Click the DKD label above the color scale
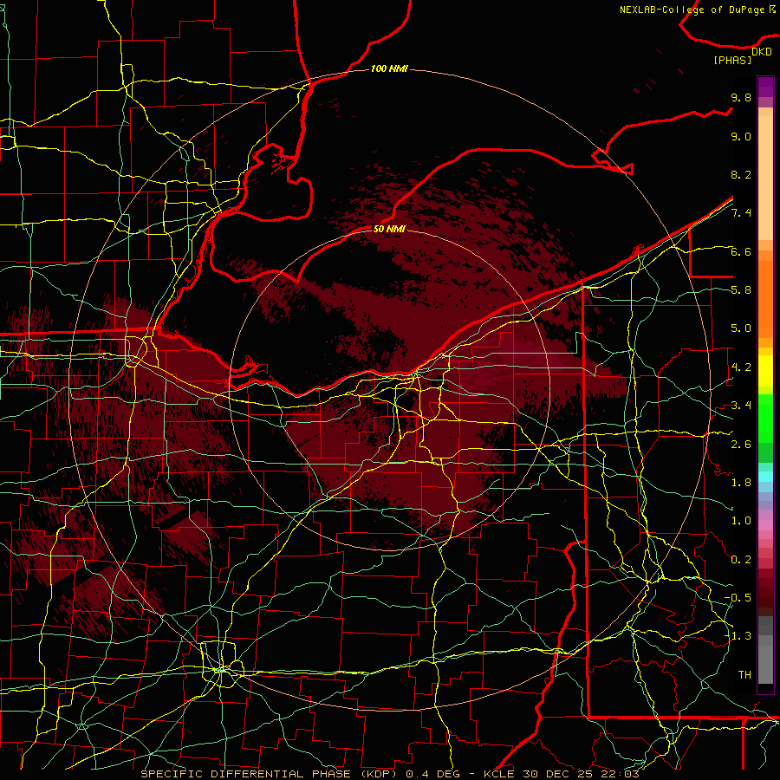The height and width of the screenshot is (780, 780). click(x=762, y=52)
